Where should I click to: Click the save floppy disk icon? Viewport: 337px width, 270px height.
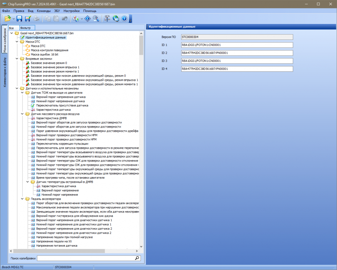(x=19, y=19)
